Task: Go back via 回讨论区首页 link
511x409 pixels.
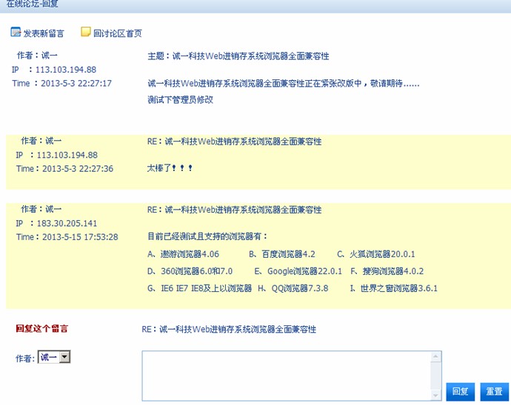Action: click(x=118, y=33)
